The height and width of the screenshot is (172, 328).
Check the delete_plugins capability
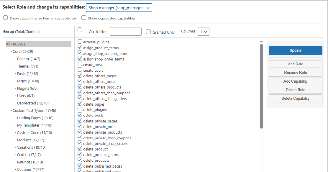click(x=80, y=109)
